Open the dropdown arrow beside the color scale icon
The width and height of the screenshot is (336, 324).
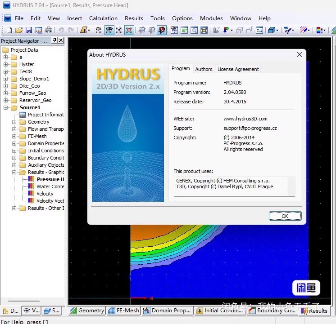[x=324, y=30]
